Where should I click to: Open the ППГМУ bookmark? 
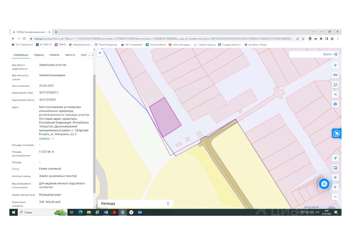tap(60, 45)
